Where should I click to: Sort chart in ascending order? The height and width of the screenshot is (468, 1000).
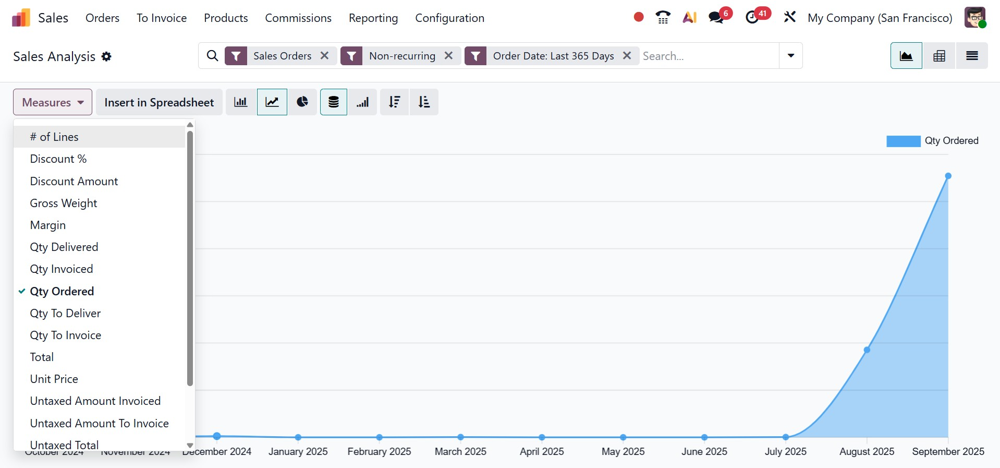point(424,102)
